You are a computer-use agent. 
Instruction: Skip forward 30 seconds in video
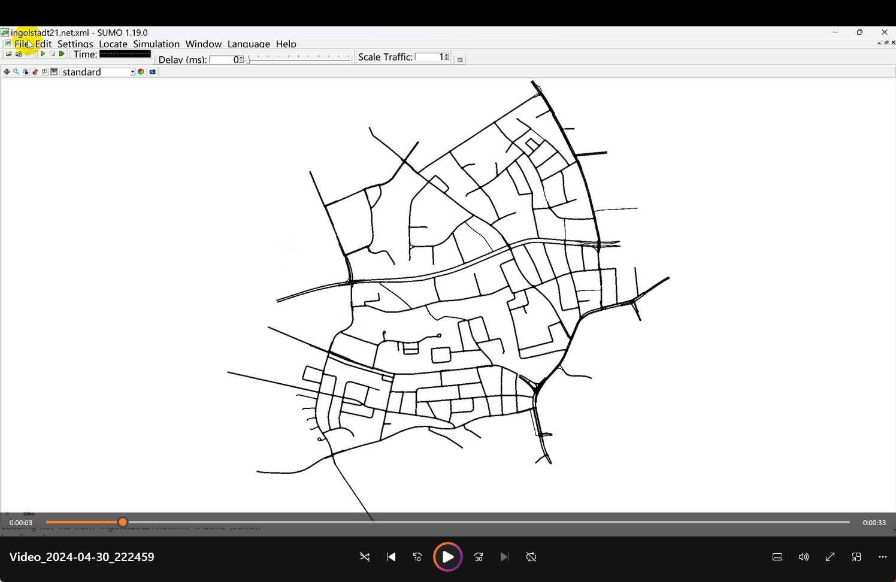tap(479, 557)
